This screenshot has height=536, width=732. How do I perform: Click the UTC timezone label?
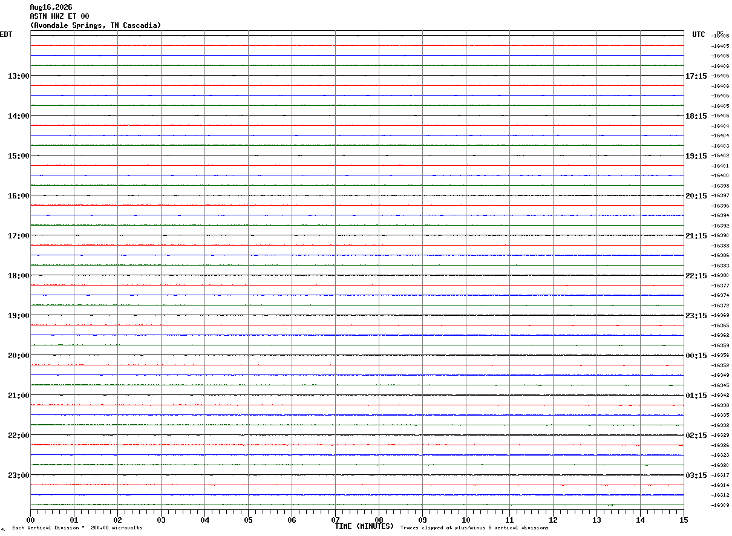699,34
